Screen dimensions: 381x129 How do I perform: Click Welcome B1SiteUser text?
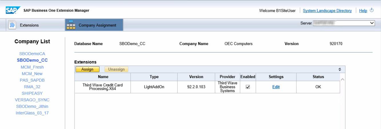277,11
